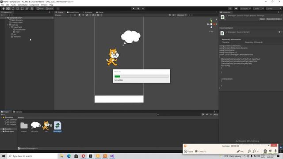Click the Execution Order button

click(274, 19)
